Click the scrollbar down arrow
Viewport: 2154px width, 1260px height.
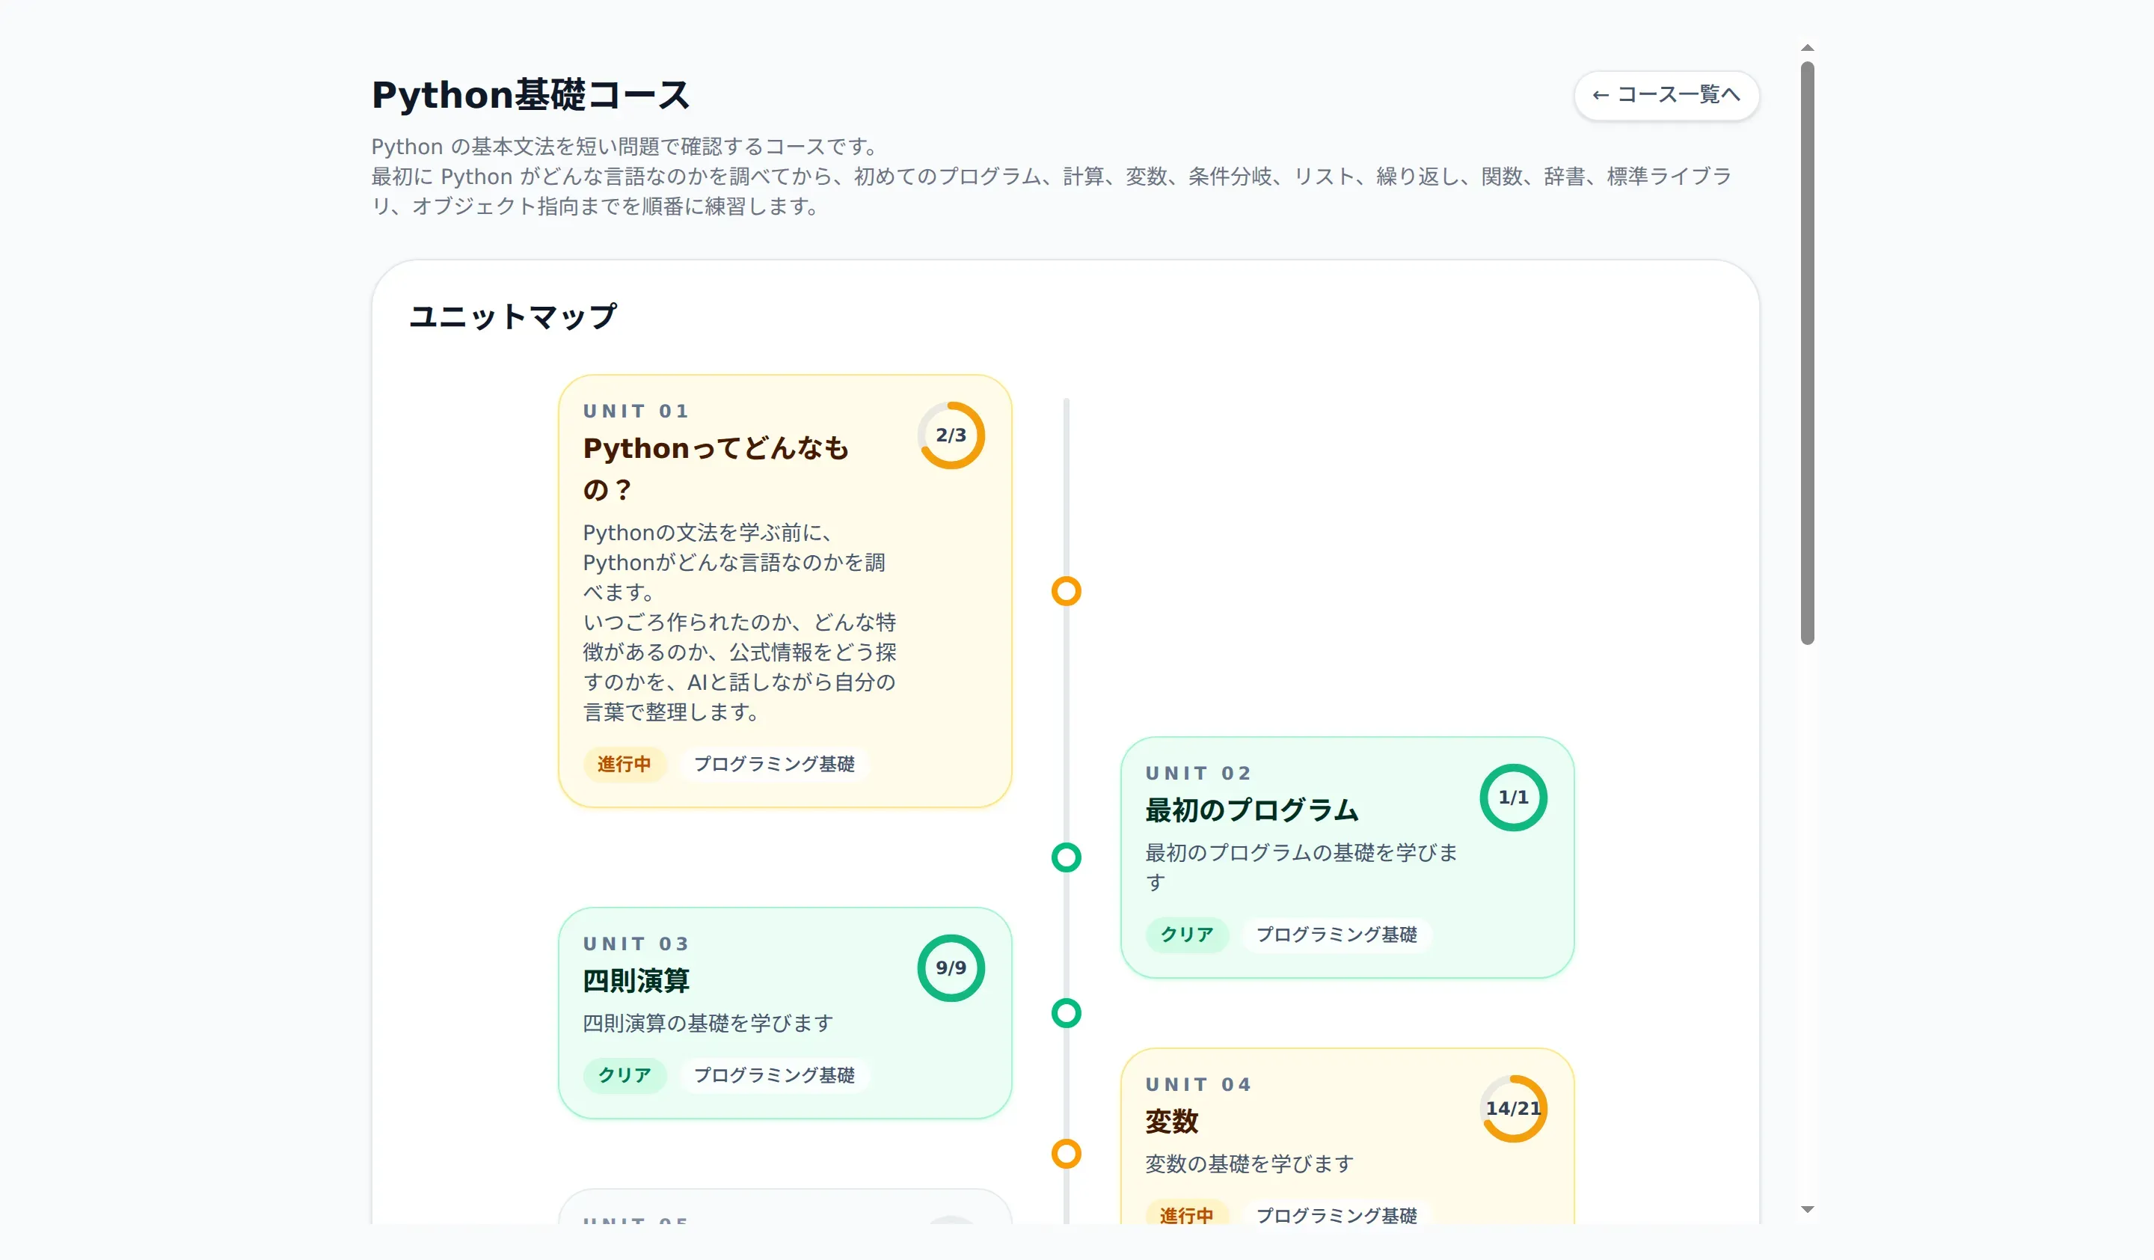tap(1807, 1208)
